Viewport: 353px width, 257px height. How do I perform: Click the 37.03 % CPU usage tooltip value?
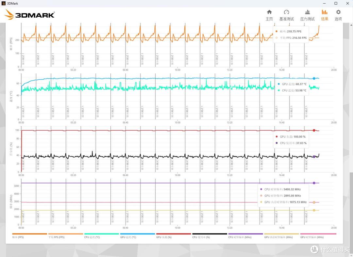[301, 143]
